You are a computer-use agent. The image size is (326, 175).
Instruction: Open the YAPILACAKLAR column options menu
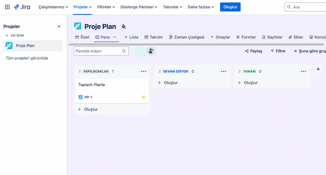tap(143, 71)
